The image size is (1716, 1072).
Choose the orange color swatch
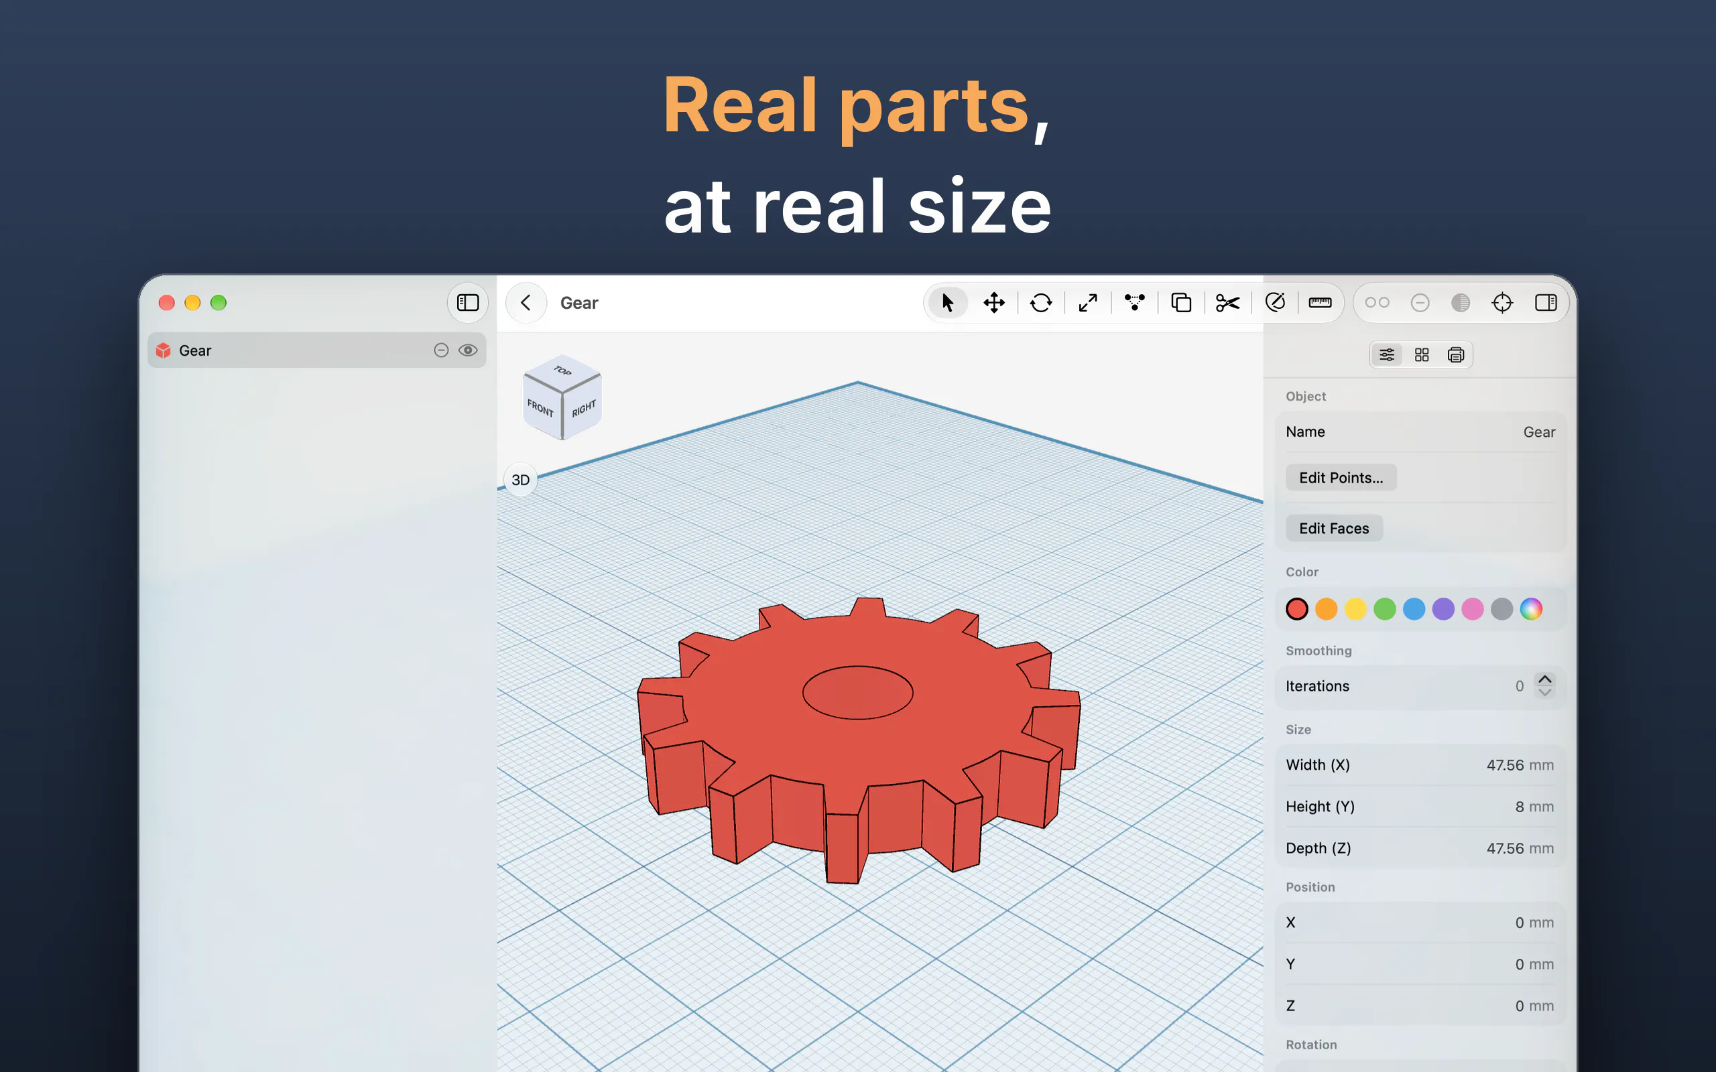pos(1326,609)
